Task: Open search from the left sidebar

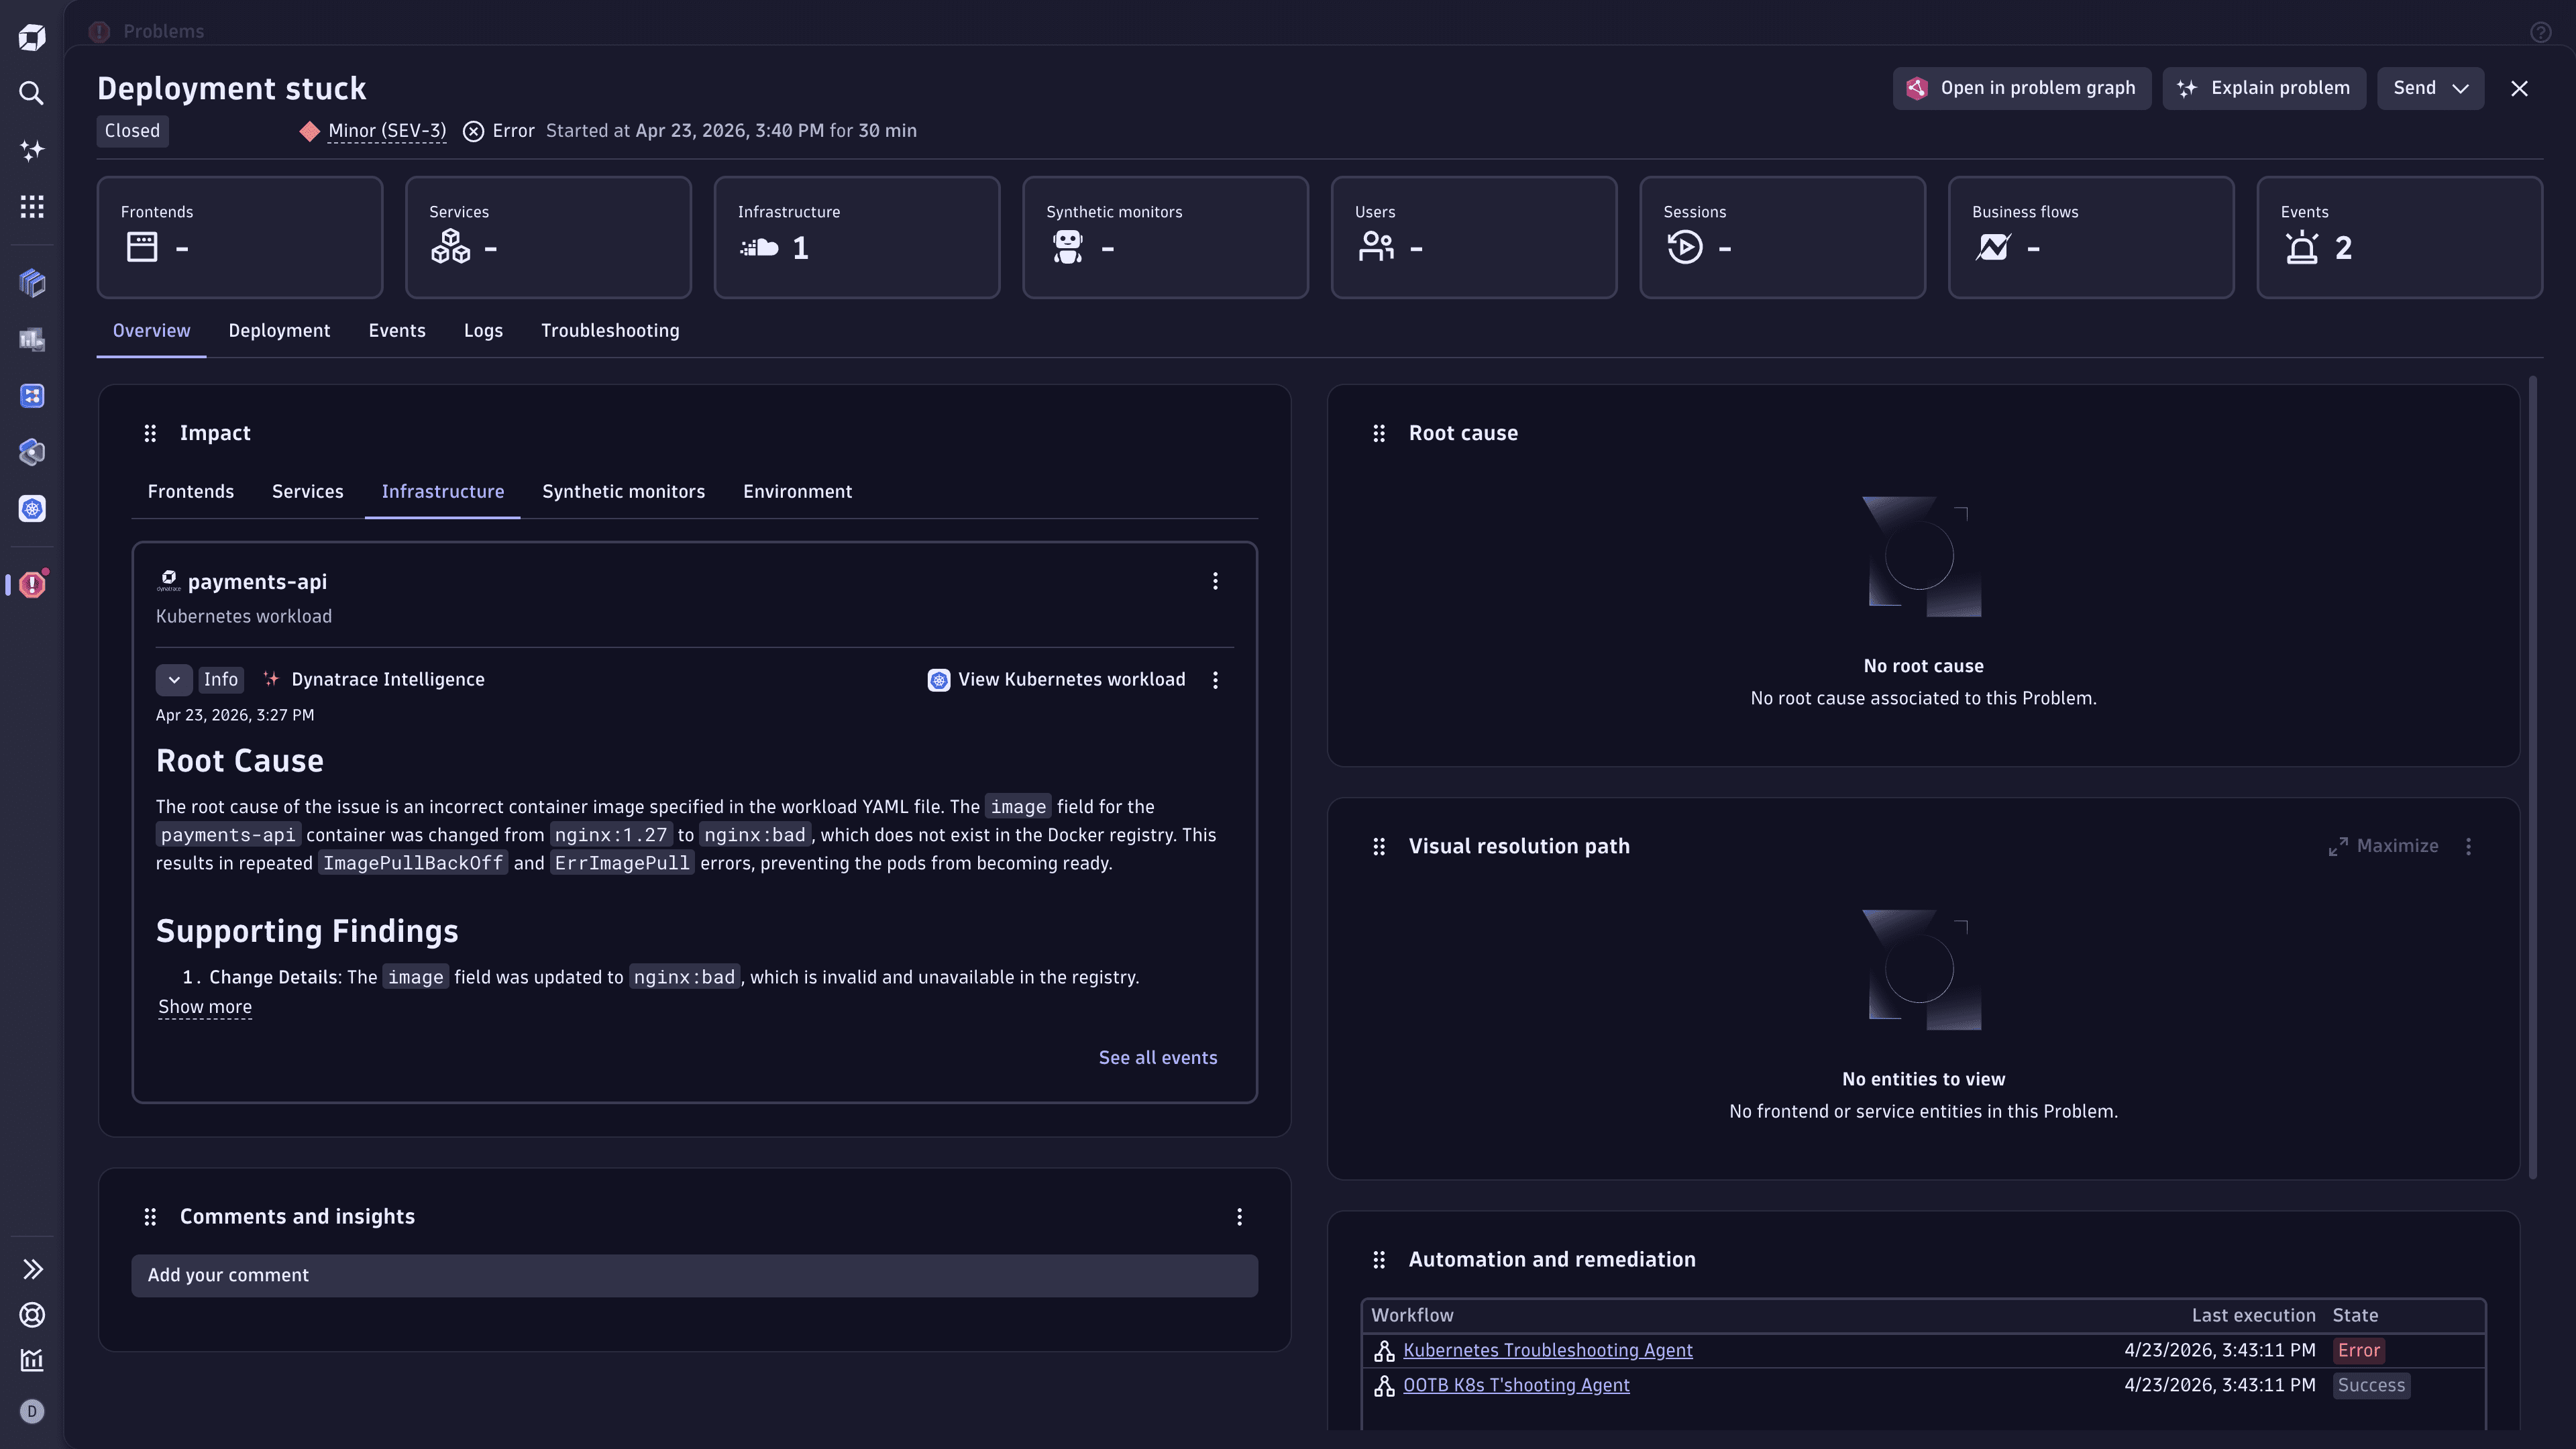Action: 32,94
